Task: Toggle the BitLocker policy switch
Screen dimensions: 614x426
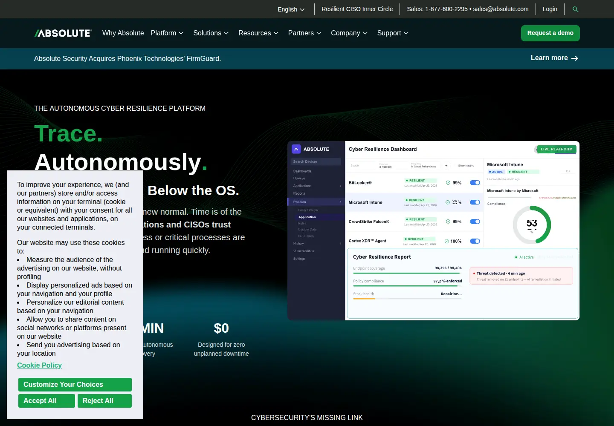Action: click(x=475, y=183)
